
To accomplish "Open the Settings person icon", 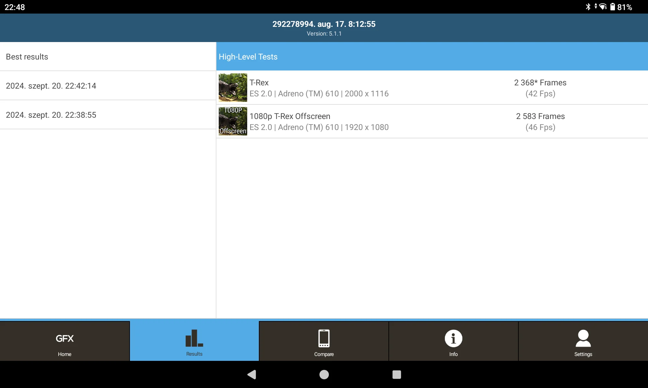I will pos(583,338).
